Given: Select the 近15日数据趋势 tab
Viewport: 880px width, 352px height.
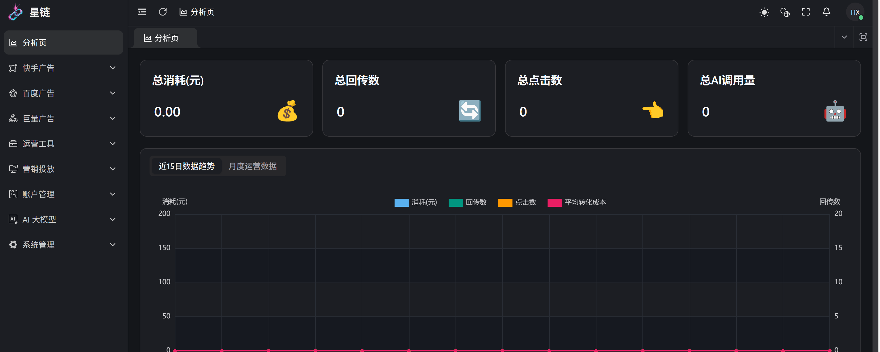Looking at the screenshot, I should pyautogui.click(x=187, y=166).
